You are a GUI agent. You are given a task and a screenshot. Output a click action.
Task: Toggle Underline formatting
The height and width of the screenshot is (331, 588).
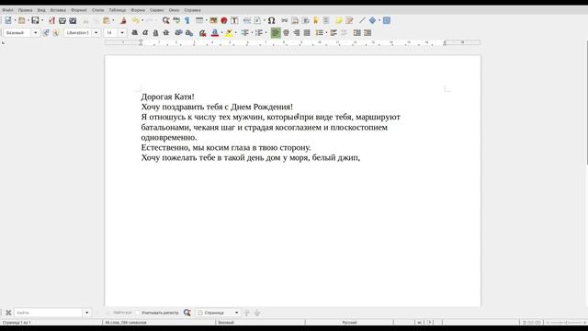pos(155,33)
